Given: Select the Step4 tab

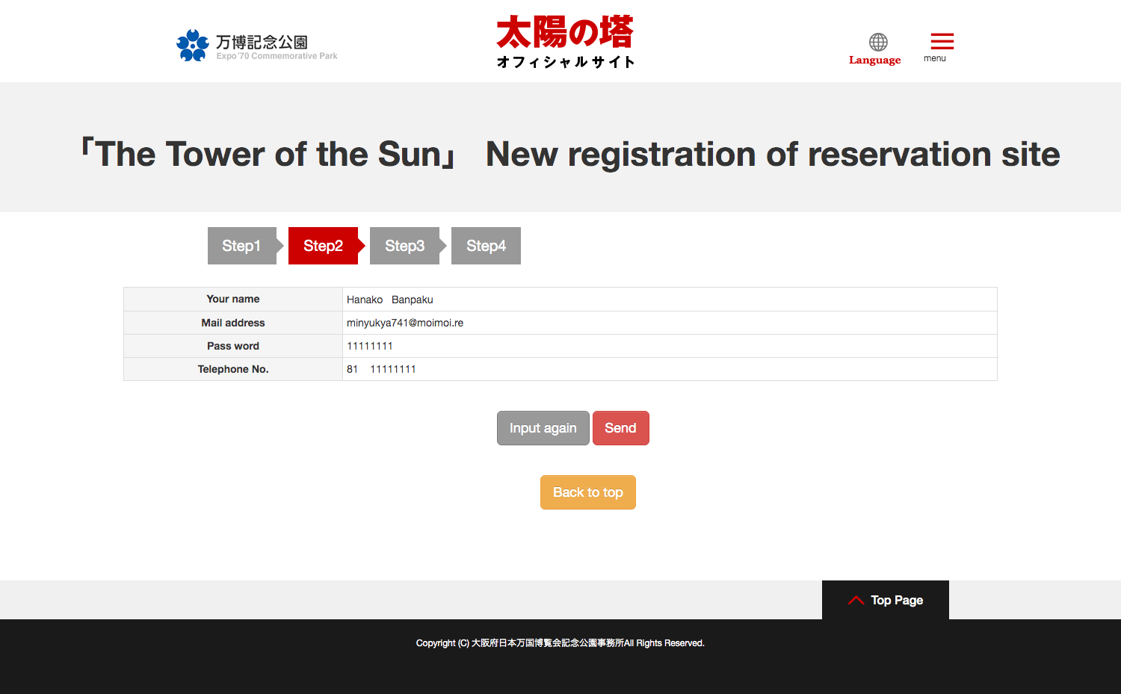Looking at the screenshot, I should pos(486,246).
